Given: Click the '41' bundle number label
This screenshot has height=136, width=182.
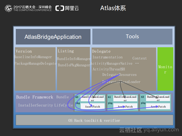Looking at the screenshot, I should pos(110,97).
